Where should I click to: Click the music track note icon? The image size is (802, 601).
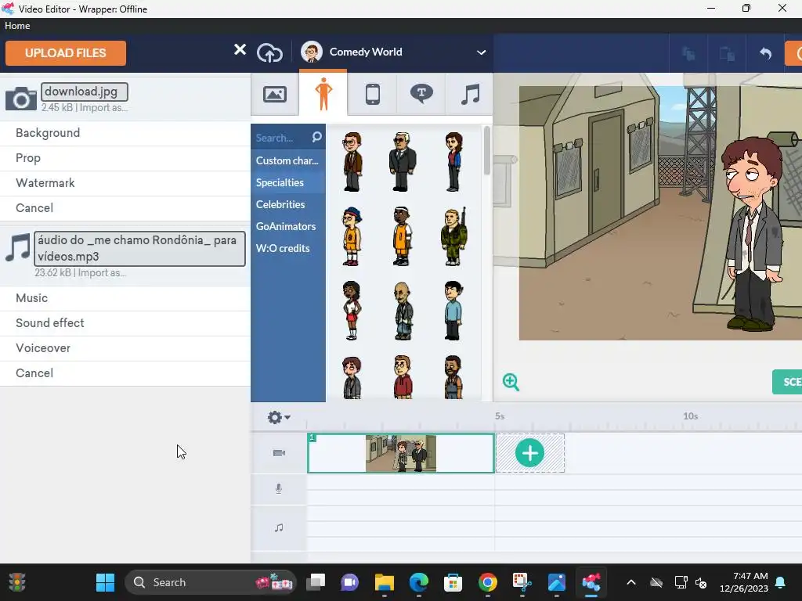pos(279,527)
